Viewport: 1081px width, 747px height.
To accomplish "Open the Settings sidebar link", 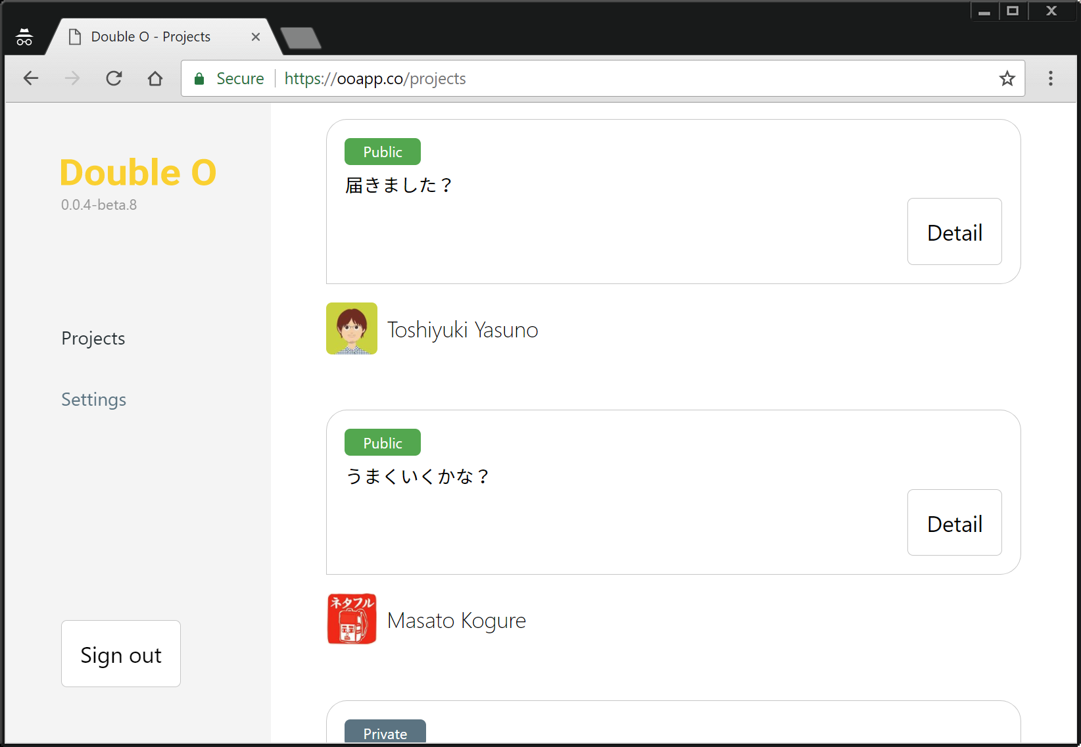I will (x=94, y=399).
